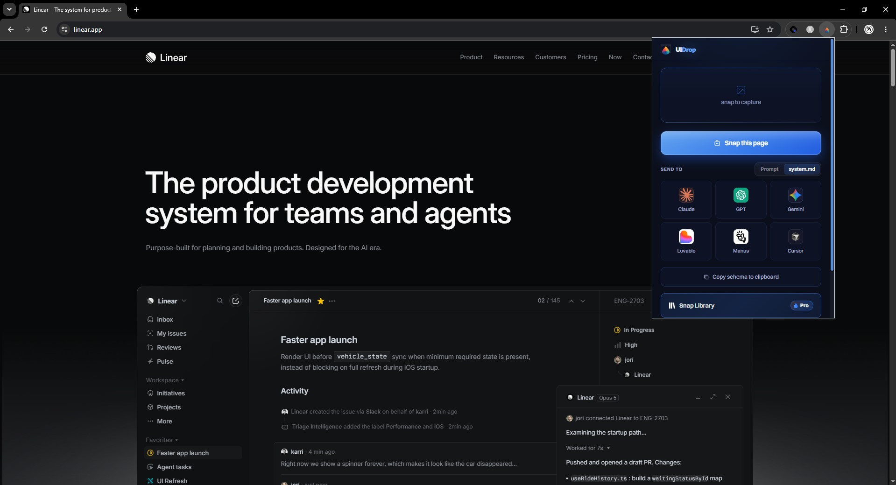Send to Gemini
This screenshot has height=485, width=896.
tap(795, 200)
